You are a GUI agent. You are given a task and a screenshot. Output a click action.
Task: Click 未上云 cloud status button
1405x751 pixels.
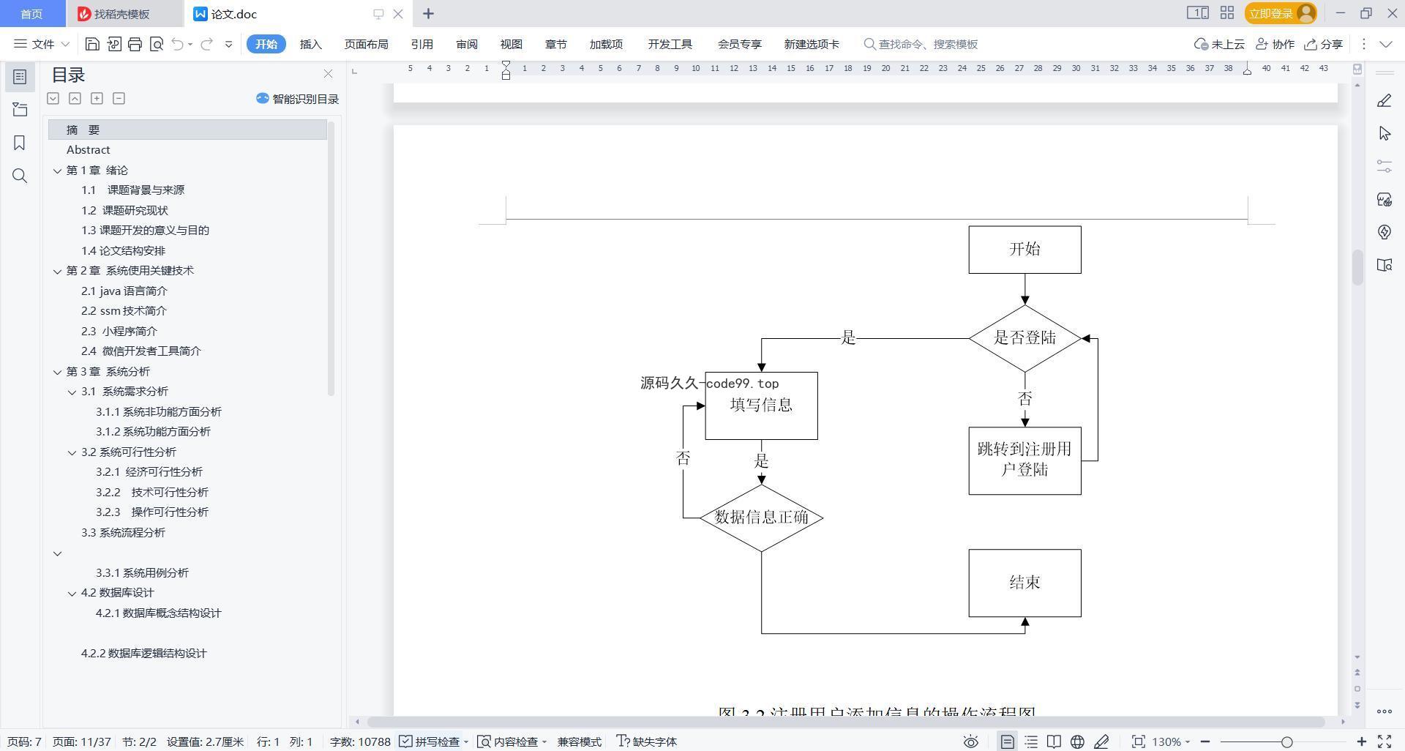[x=1219, y=44]
